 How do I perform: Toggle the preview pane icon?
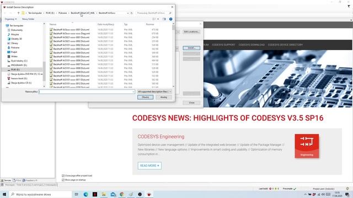(164, 19)
